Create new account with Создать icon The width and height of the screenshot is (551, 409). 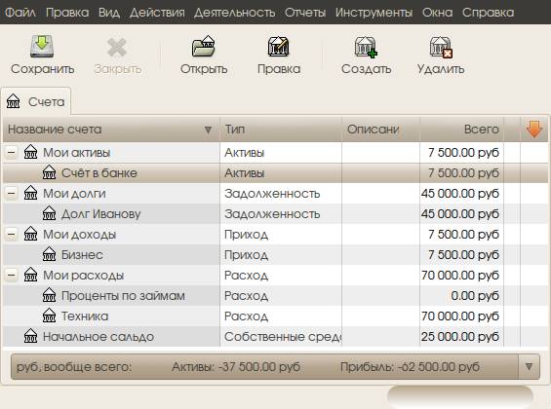click(x=366, y=47)
